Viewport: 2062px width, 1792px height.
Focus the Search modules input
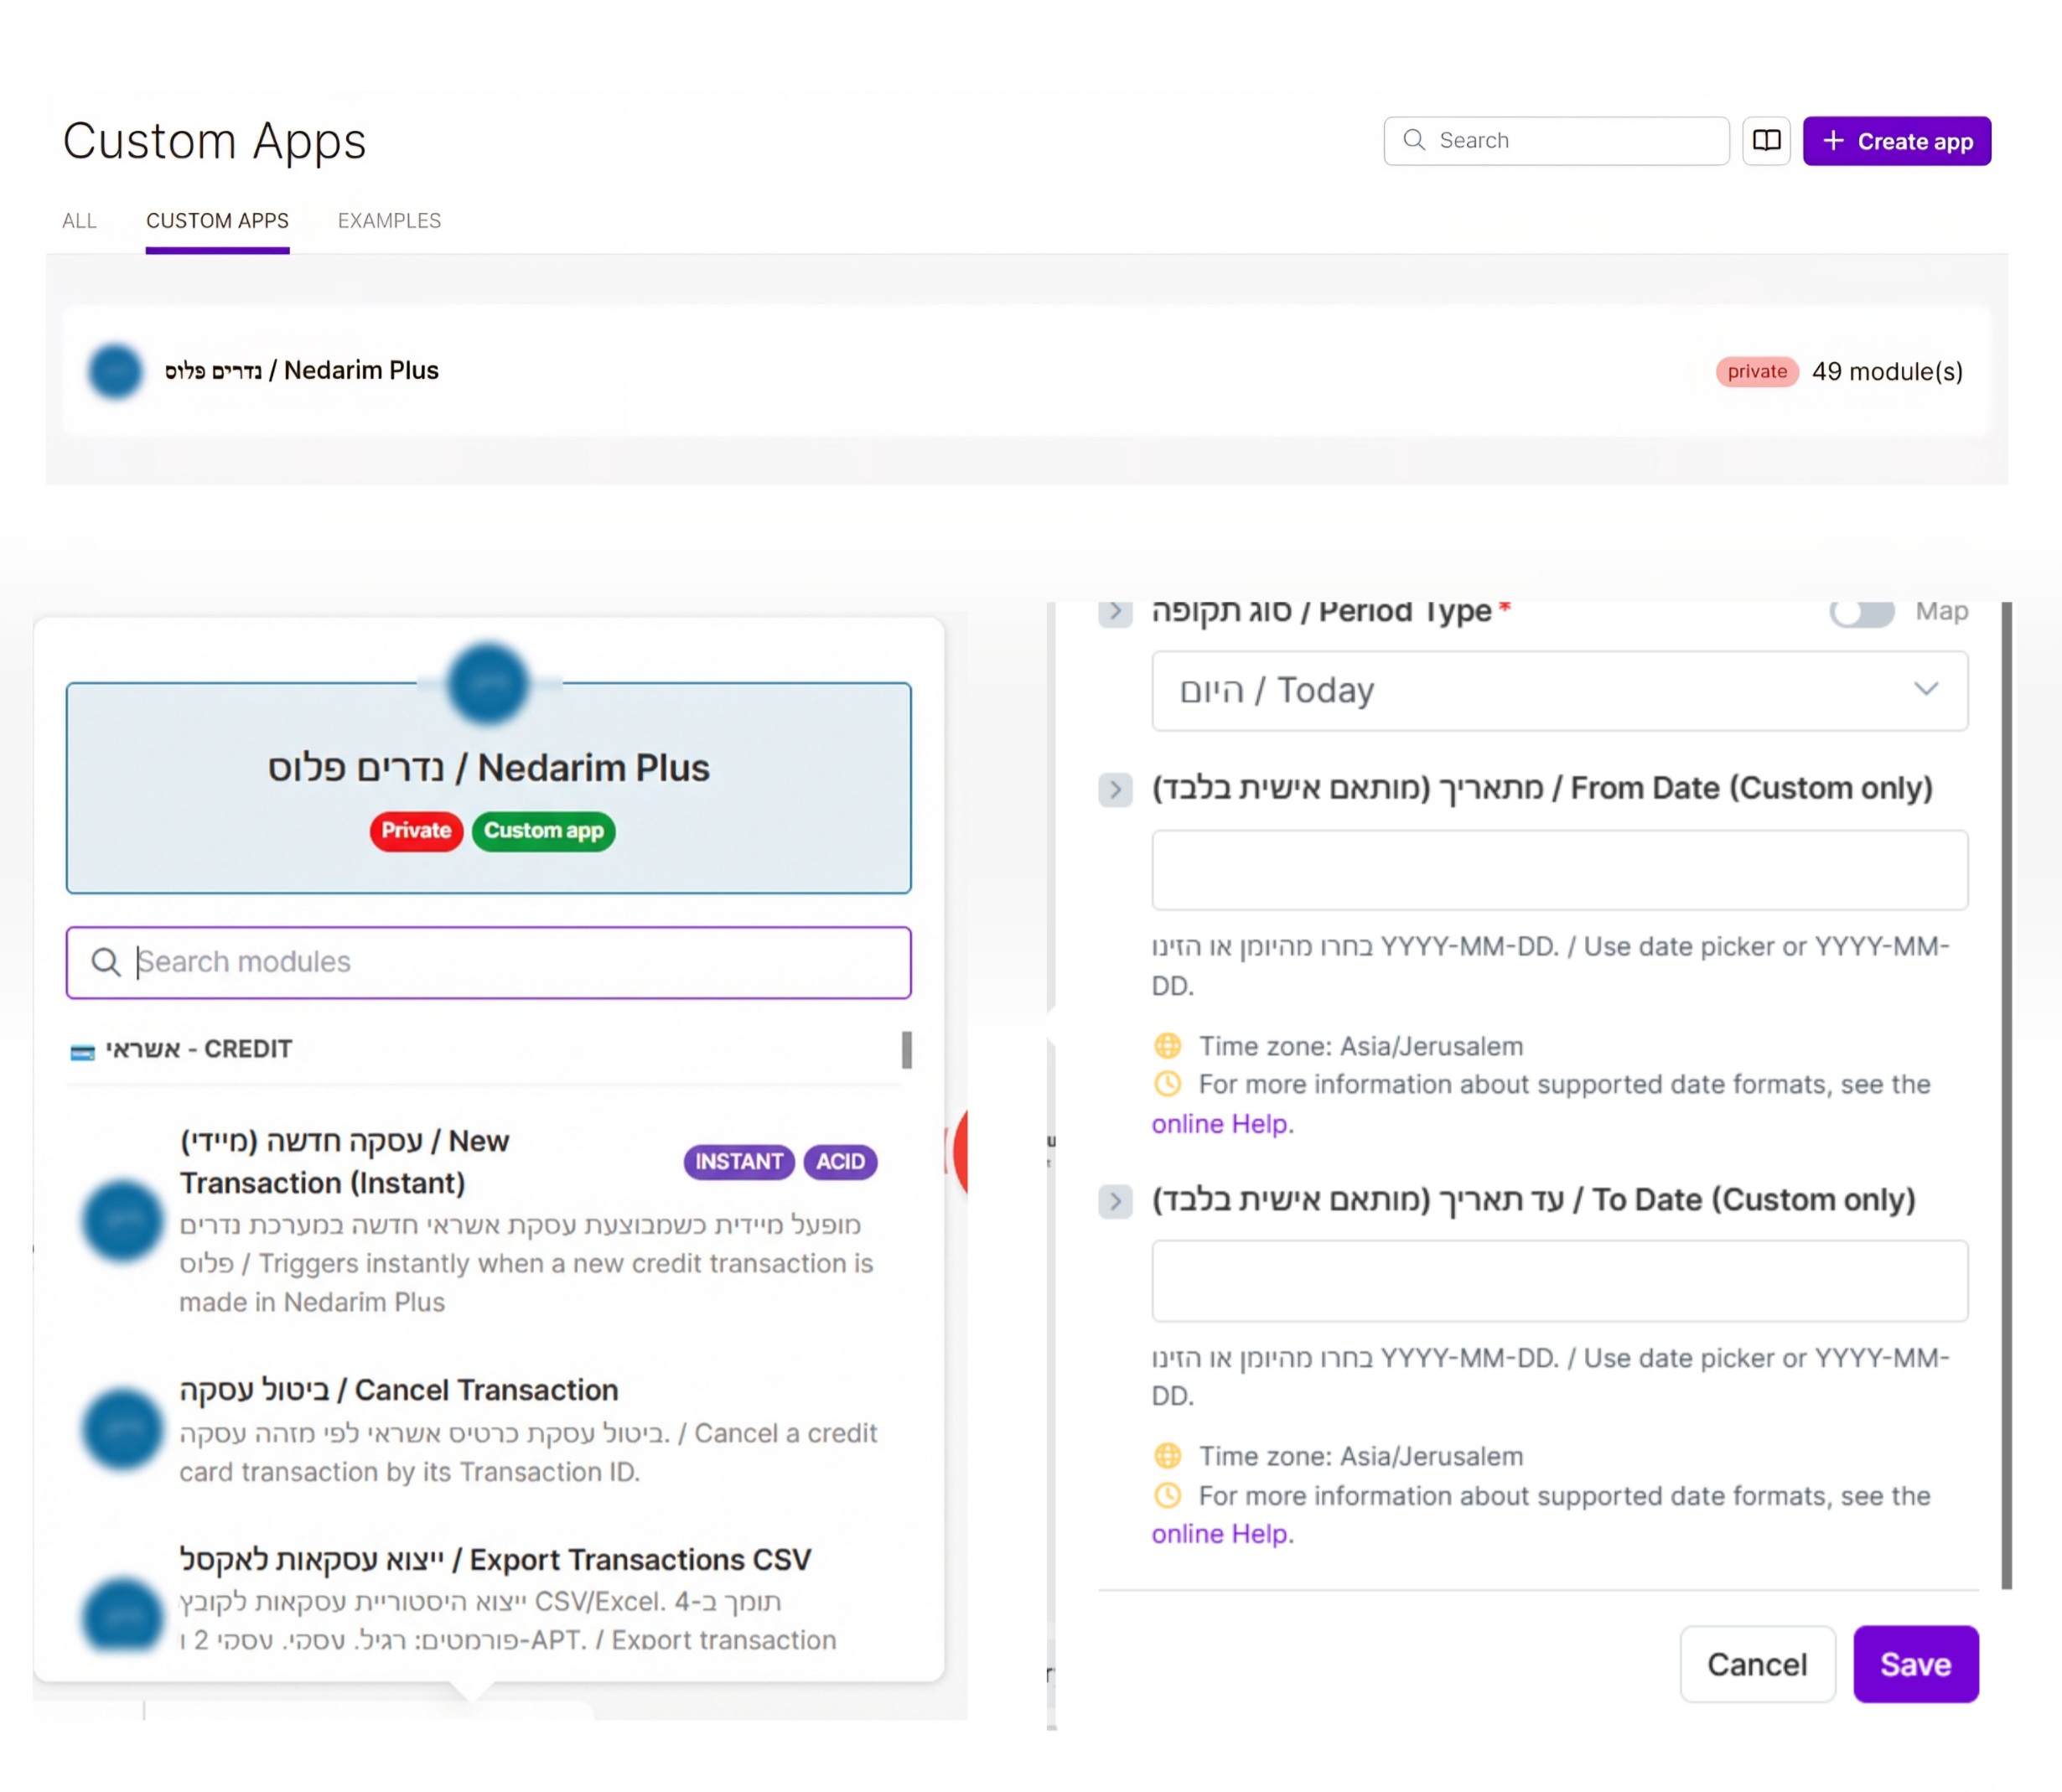[488, 962]
